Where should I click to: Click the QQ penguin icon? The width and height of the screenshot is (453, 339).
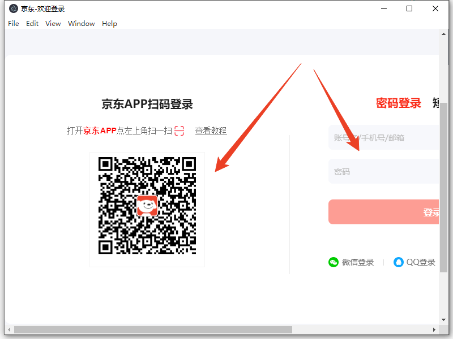[399, 262]
